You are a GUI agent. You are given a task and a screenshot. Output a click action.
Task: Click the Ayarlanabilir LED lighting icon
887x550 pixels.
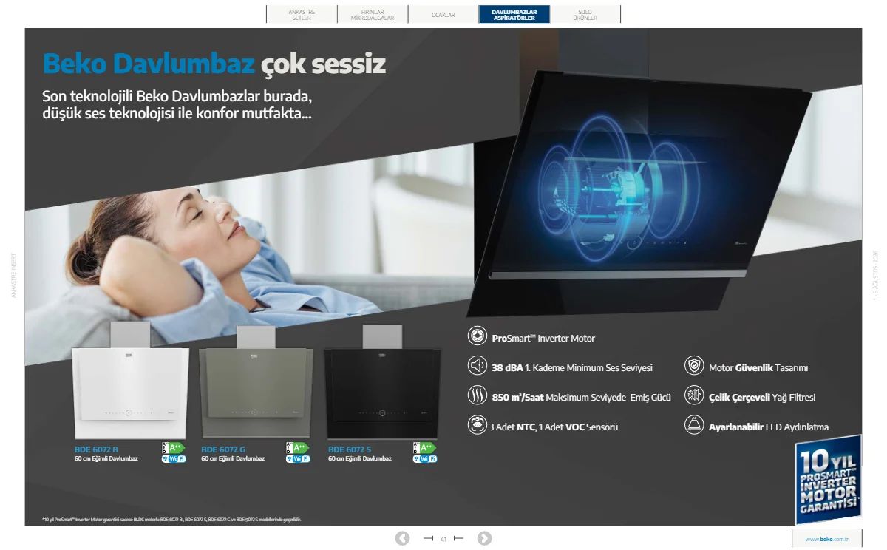(x=694, y=425)
